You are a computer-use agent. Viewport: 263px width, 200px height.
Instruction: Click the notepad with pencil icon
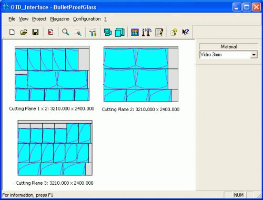coord(159,33)
